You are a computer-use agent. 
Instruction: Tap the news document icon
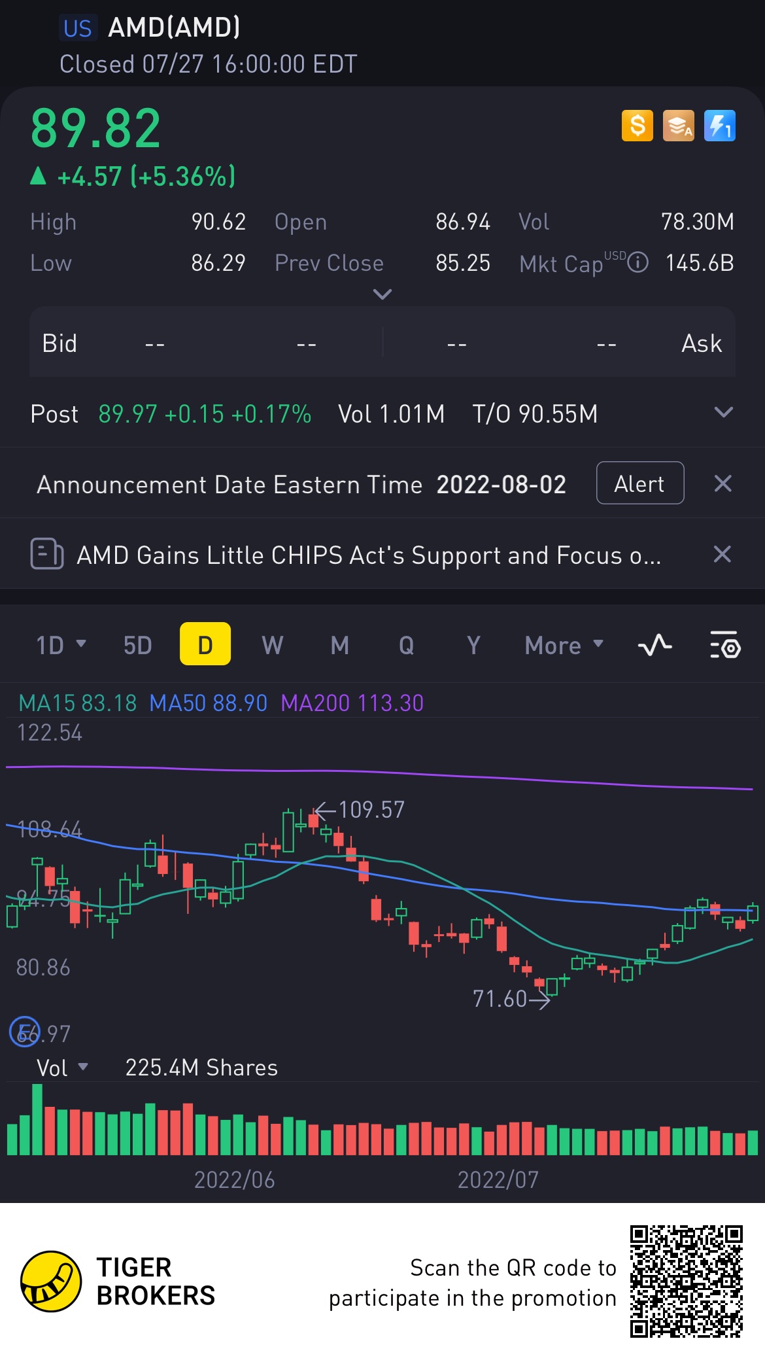47,554
